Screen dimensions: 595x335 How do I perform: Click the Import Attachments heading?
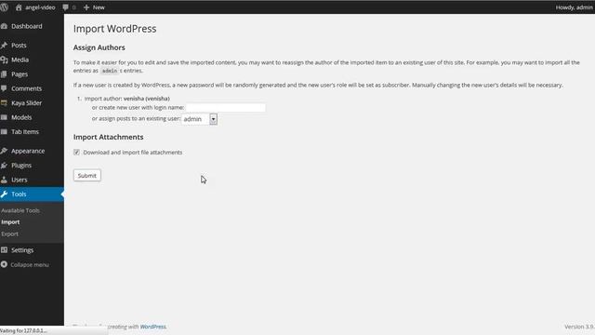(109, 137)
